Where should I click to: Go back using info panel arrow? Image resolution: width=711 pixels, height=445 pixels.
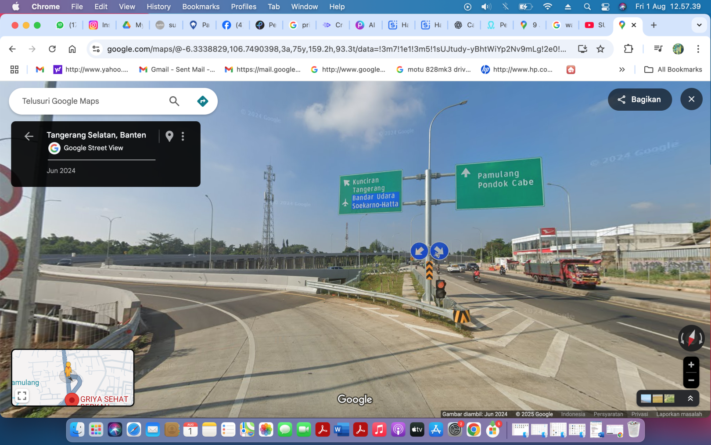point(29,136)
